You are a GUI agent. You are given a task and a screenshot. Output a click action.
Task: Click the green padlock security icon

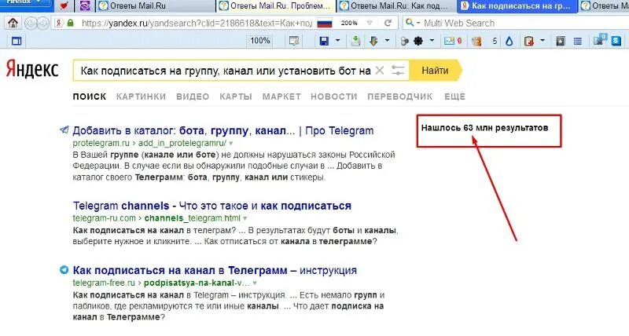click(x=70, y=23)
